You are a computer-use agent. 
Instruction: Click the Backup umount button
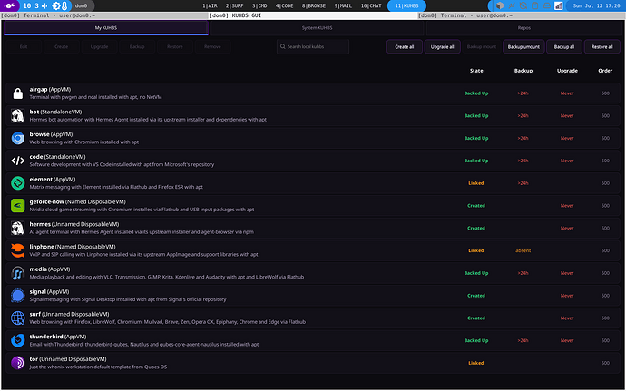tap(523, 47)
